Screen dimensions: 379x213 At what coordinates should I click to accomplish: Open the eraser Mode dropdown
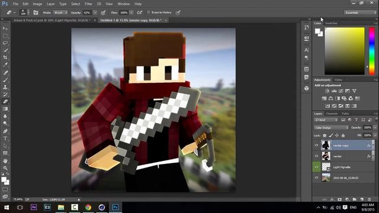pyautogui.click(x=60, y=12)
